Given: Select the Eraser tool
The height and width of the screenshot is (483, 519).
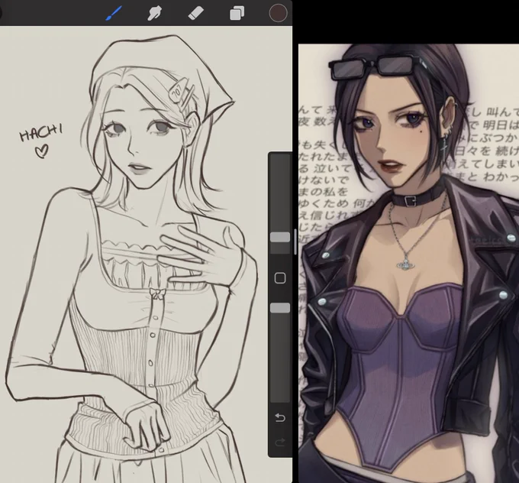Looking at the screenshot, I should coord(196,14).
